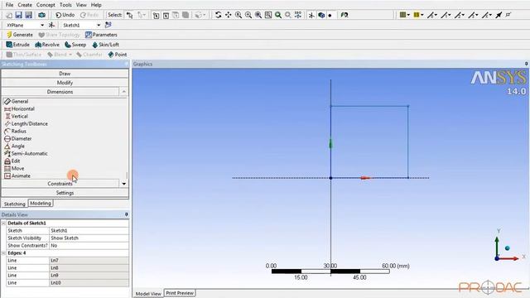Choose the Edit dimension tool
The height and width of the screenshot is (298, 530).
[12, 161]
